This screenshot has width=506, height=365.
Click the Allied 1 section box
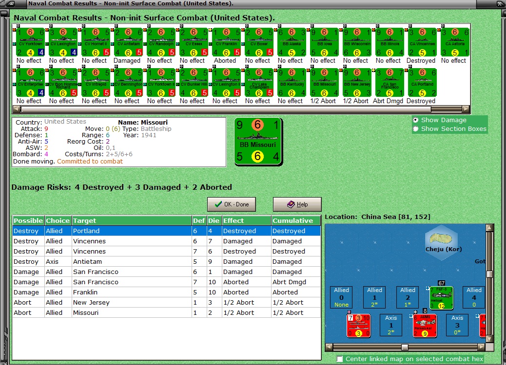(374, 297)
